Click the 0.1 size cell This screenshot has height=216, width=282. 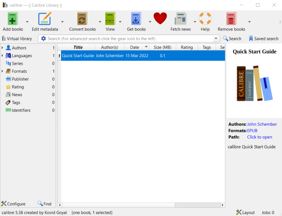pyautogui.click(x=162, y=56)
